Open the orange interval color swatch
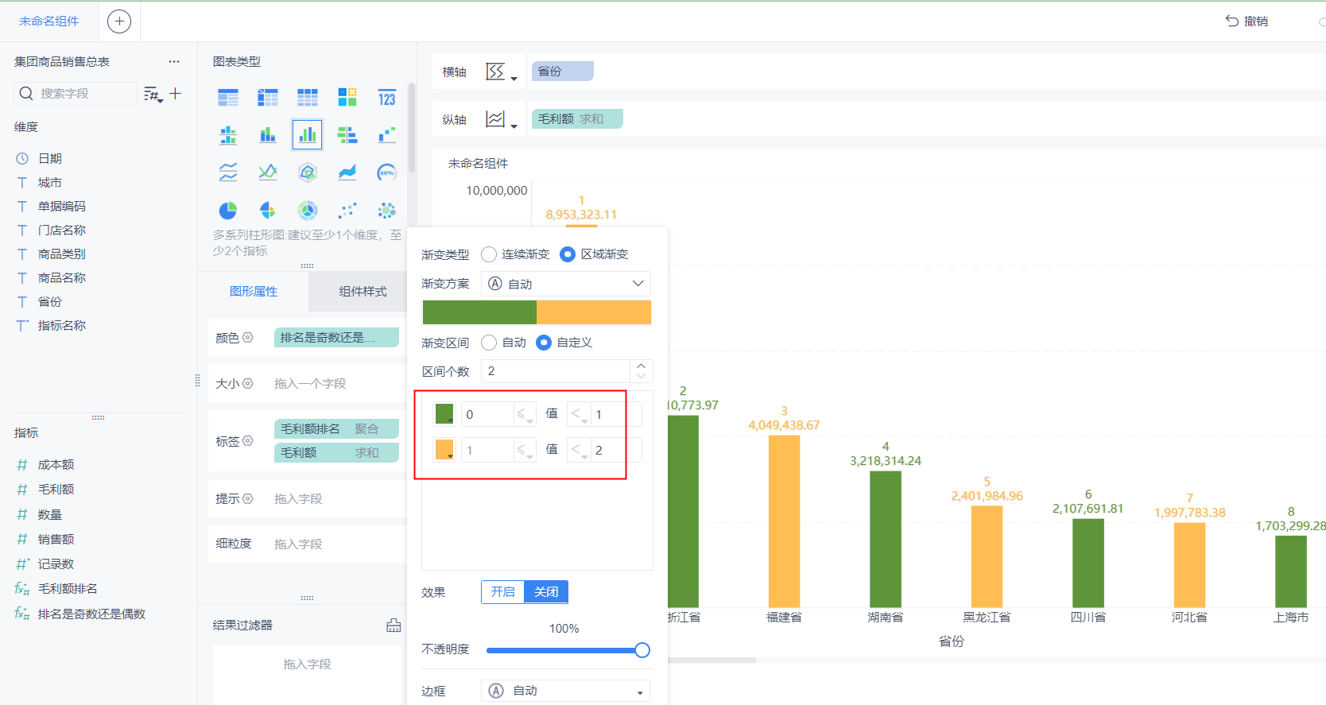This screenshot has height=705, width=1326. click(x=444, y=450)
